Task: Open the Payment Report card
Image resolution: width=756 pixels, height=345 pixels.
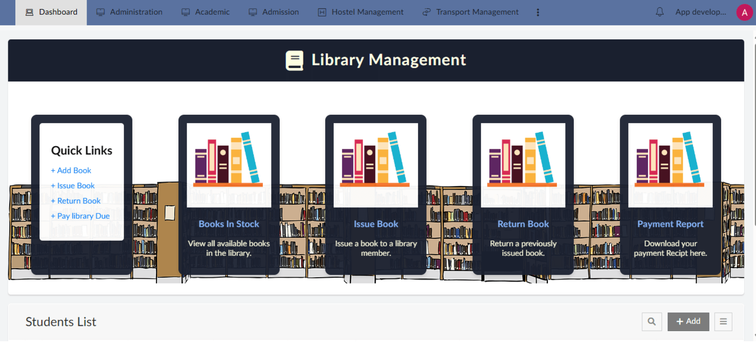Action: [670, 224]
